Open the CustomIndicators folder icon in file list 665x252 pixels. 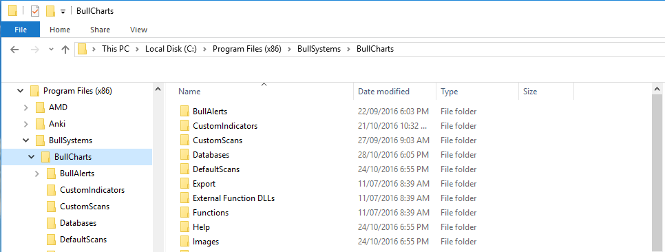click(x=184, y=126)
